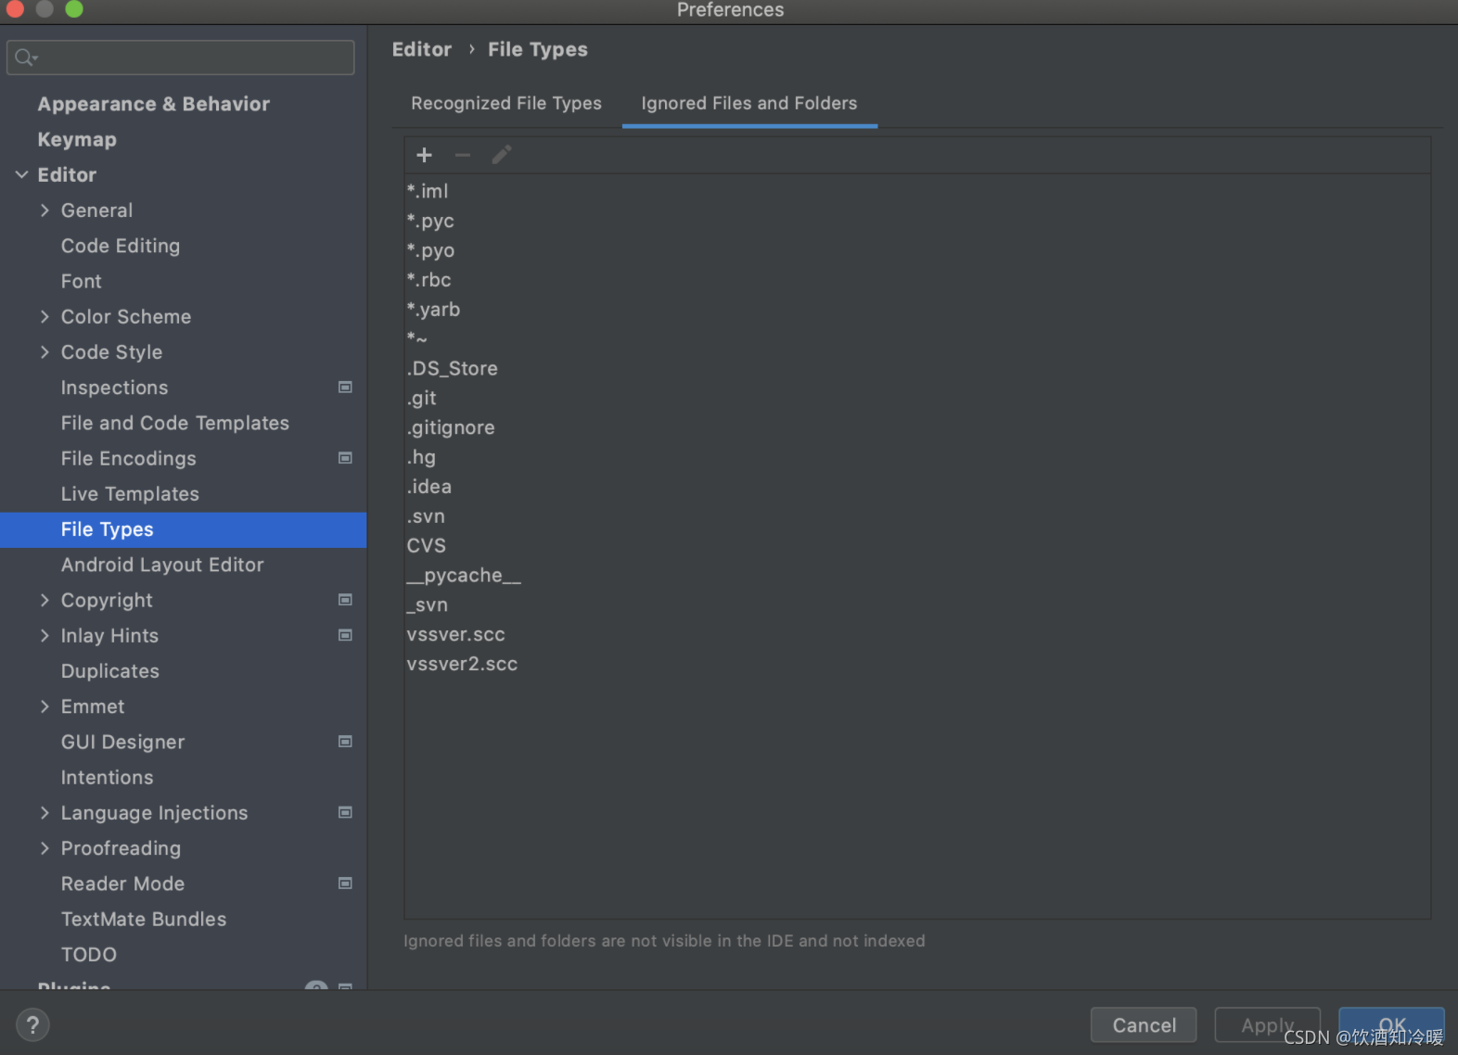
Task: Click project-level icon next to Language Injections
Action: [x=345, y=812]
